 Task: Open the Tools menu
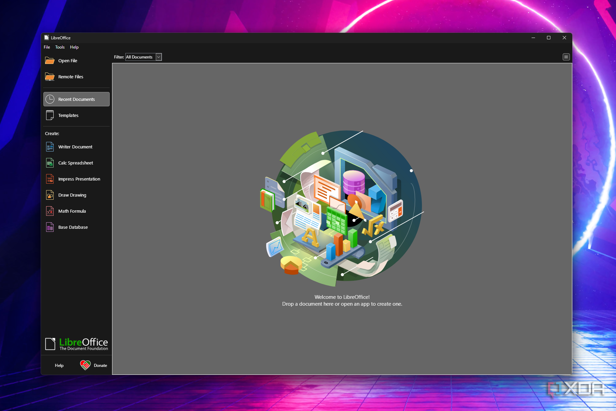pyautogui.click(x=60, y=47)
